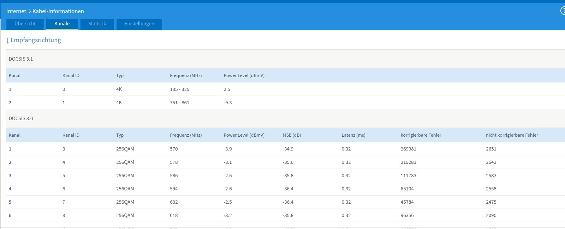Viewport: 565px width, 229px height.
Task: Click power level -3.9
Action: click(x=228, y=149)
